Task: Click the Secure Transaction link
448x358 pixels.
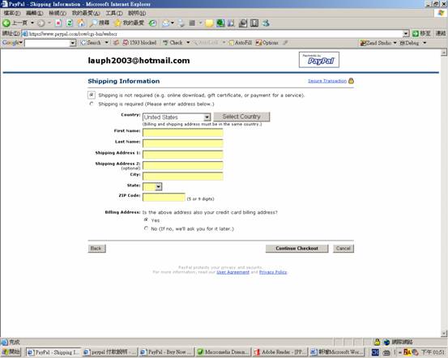Action: [327, 81]
